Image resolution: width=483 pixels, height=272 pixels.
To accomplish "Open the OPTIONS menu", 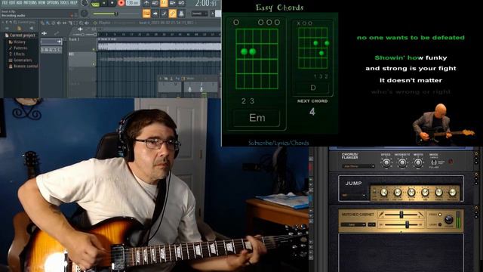I will click(x=53, y=3).
